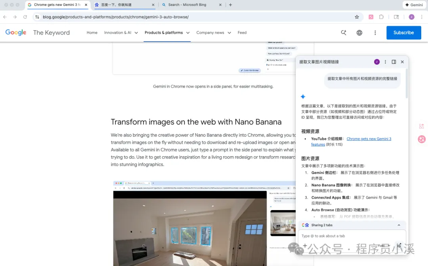428x266 pixels.
Task: Open The Keyword homepage link
Action: 51,33
